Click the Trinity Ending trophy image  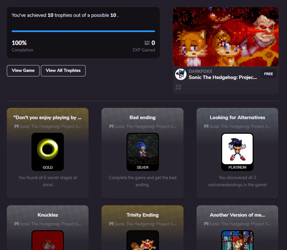pos(143,240)
